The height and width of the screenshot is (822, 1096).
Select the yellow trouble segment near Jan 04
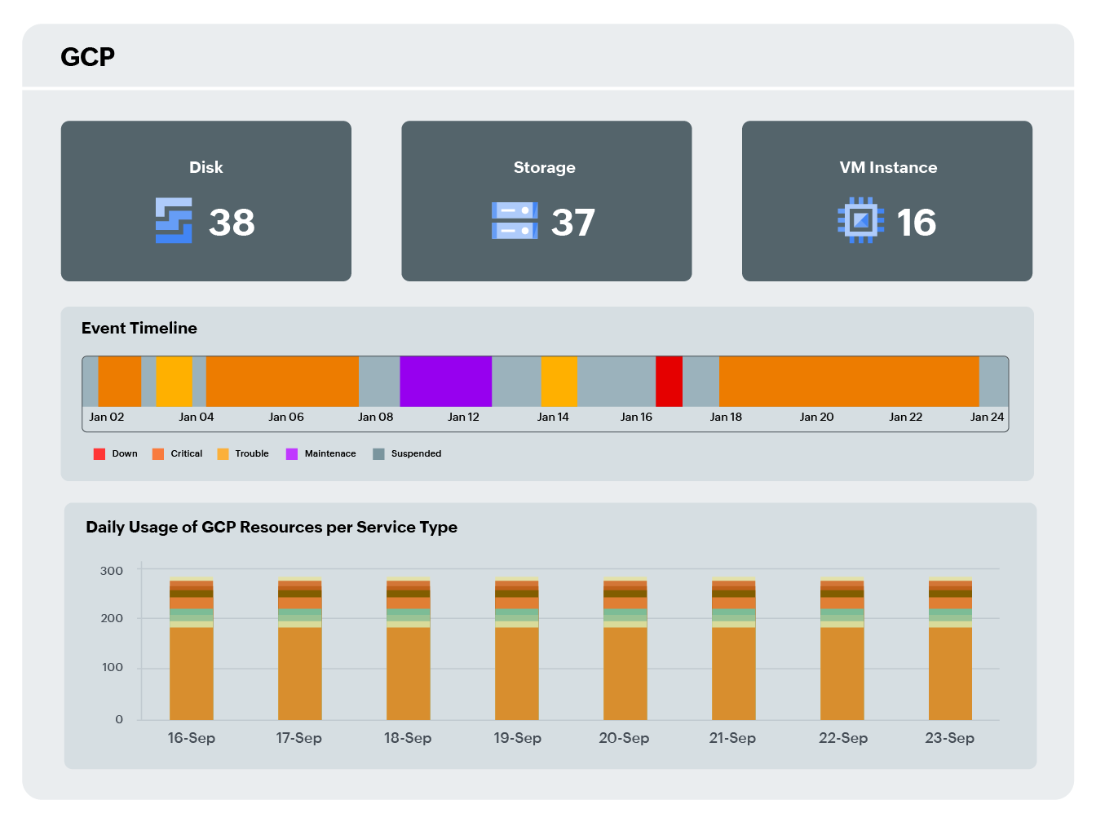(174, 382)
